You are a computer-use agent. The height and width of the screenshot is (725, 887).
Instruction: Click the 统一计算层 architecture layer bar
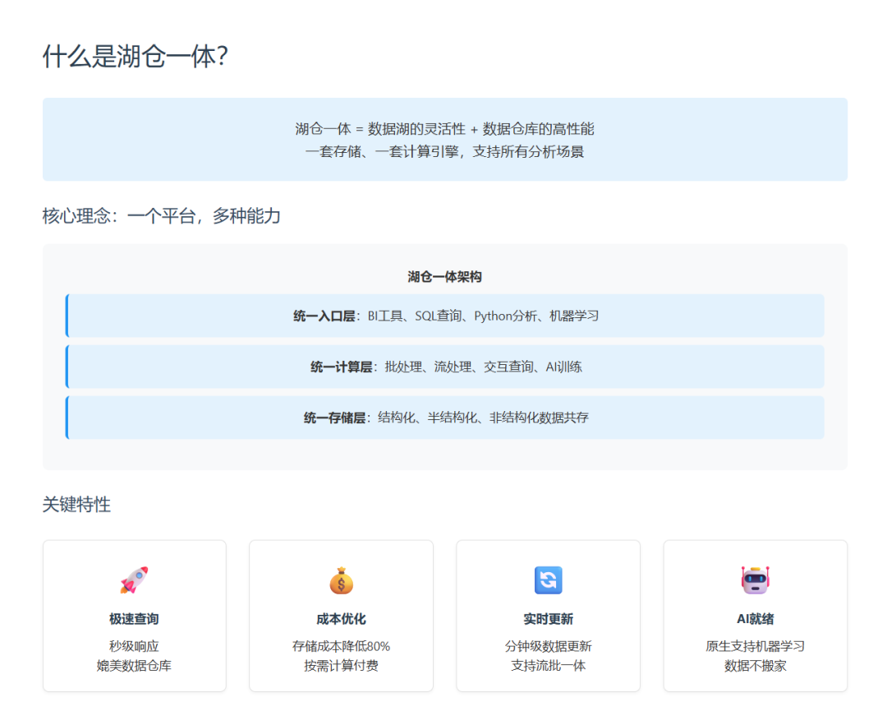444,367
